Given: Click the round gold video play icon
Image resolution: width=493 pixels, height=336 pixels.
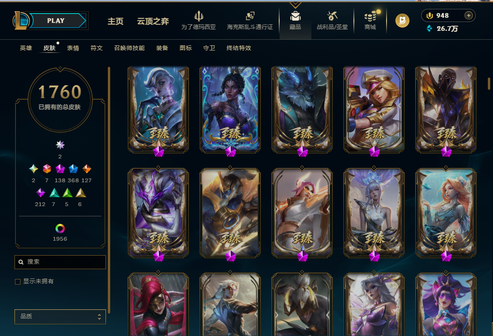Looking at the screenshot, I should tap(402, 21).
